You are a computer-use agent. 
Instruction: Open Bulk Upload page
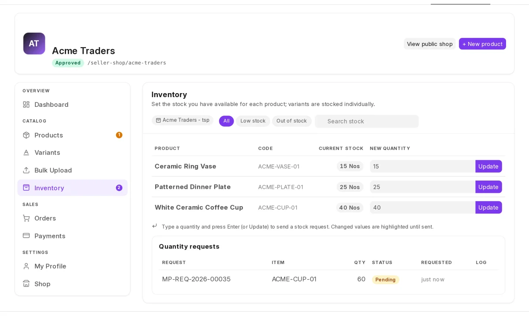(72, 170)
